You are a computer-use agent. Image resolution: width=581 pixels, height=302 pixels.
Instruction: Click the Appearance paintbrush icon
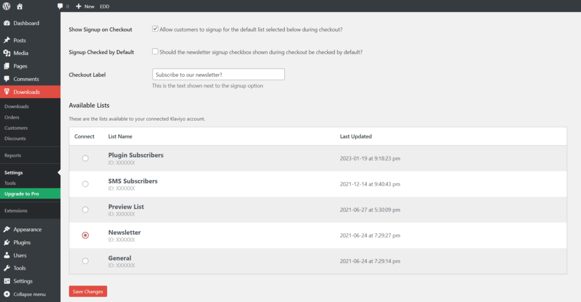click(7, 229)
